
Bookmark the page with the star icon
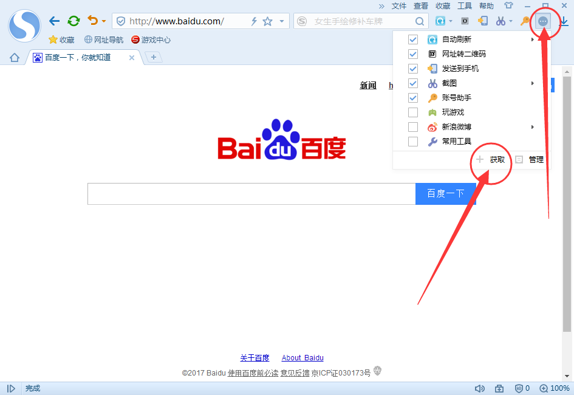268,21
